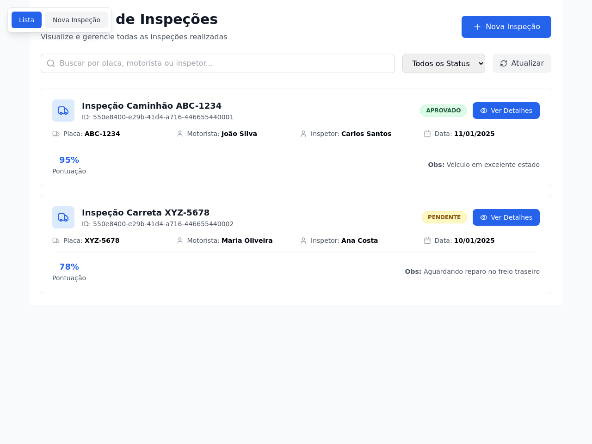This screenshot has width=592, height=444.
Task: Click the ID ending in 440002
Action: coord(158,224)
